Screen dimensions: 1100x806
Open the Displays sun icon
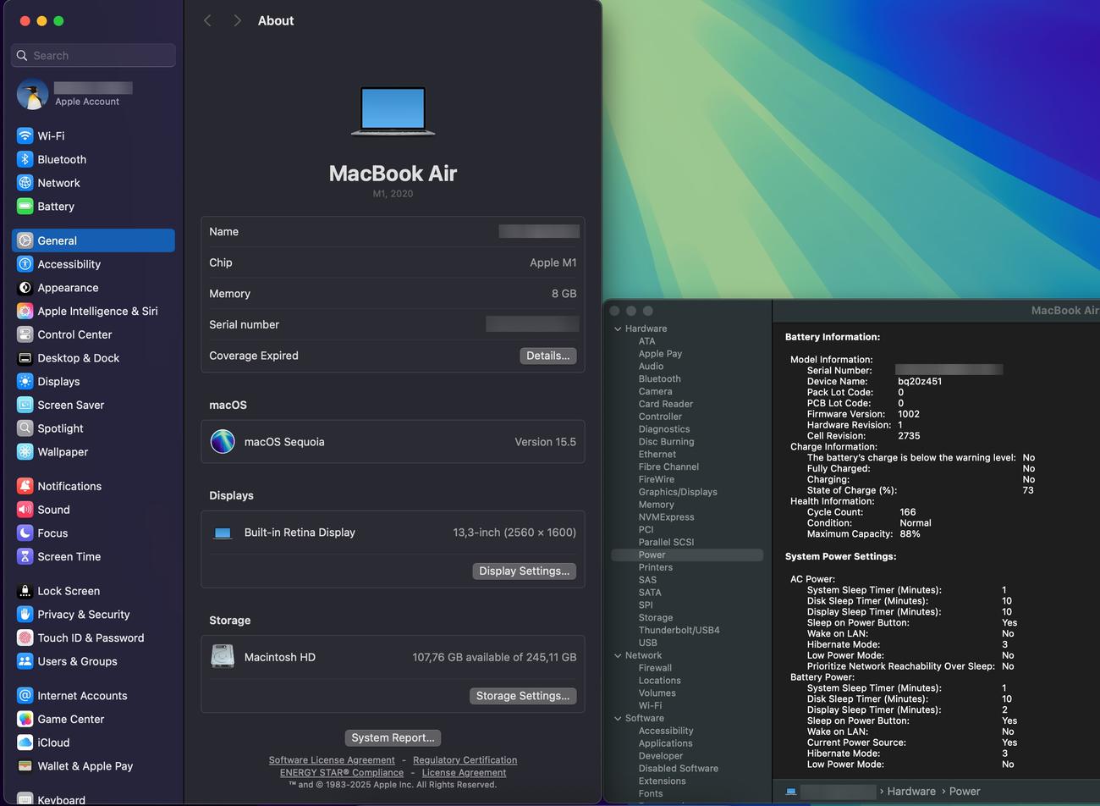(x=25, y=382)
